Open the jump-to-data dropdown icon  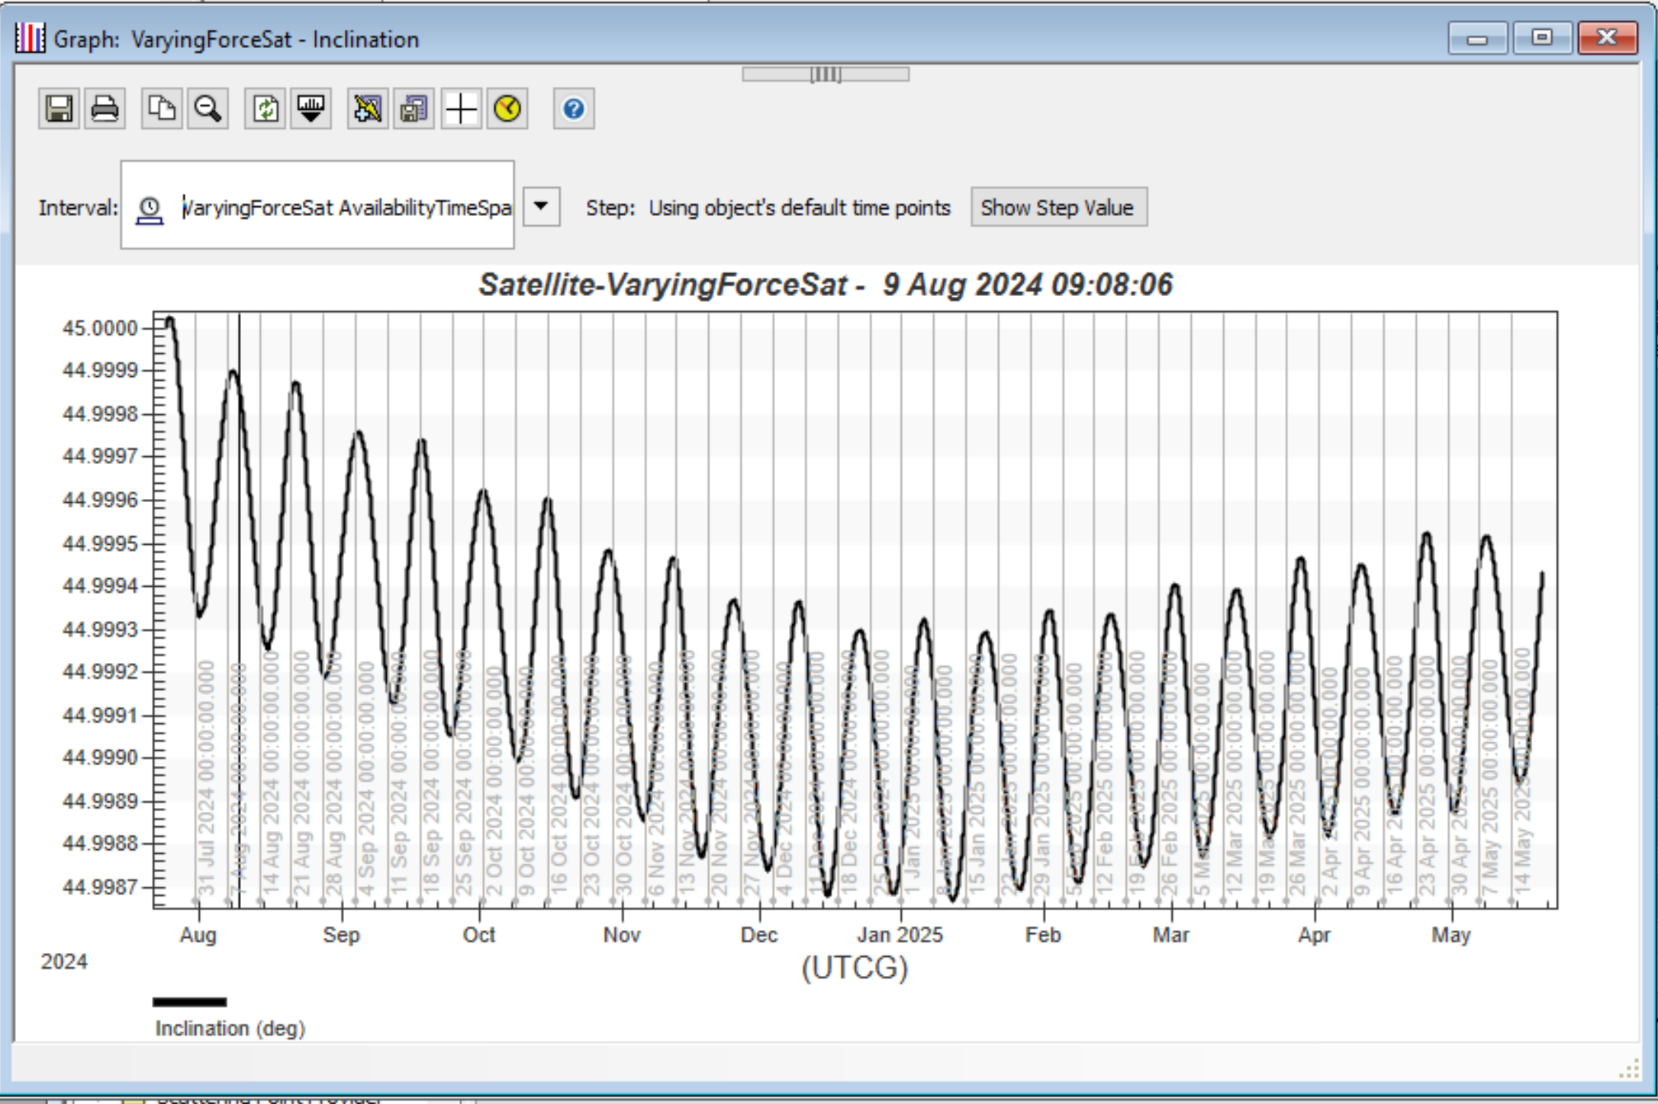[311, 109]
